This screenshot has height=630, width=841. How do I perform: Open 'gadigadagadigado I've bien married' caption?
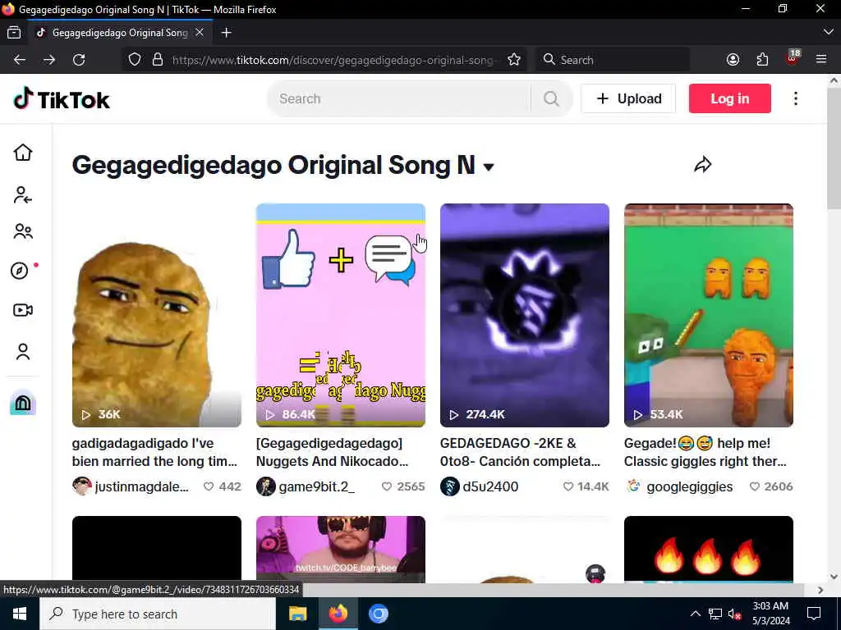pyautogui.click(x=154, y=452)
